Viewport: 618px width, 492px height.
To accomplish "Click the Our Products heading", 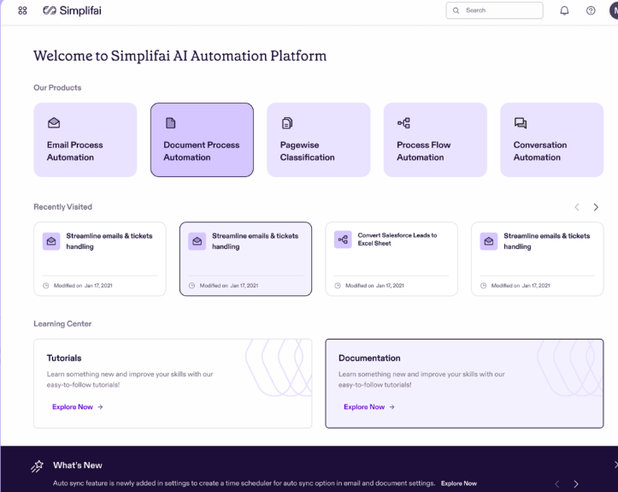I will (57, 87).
